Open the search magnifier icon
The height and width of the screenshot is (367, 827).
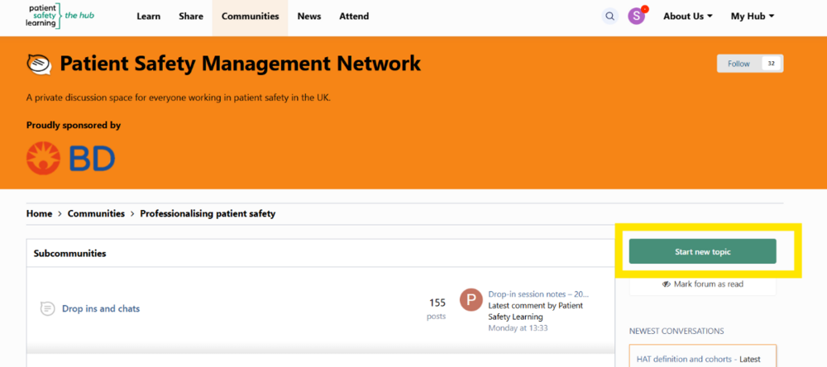point(609,17)
